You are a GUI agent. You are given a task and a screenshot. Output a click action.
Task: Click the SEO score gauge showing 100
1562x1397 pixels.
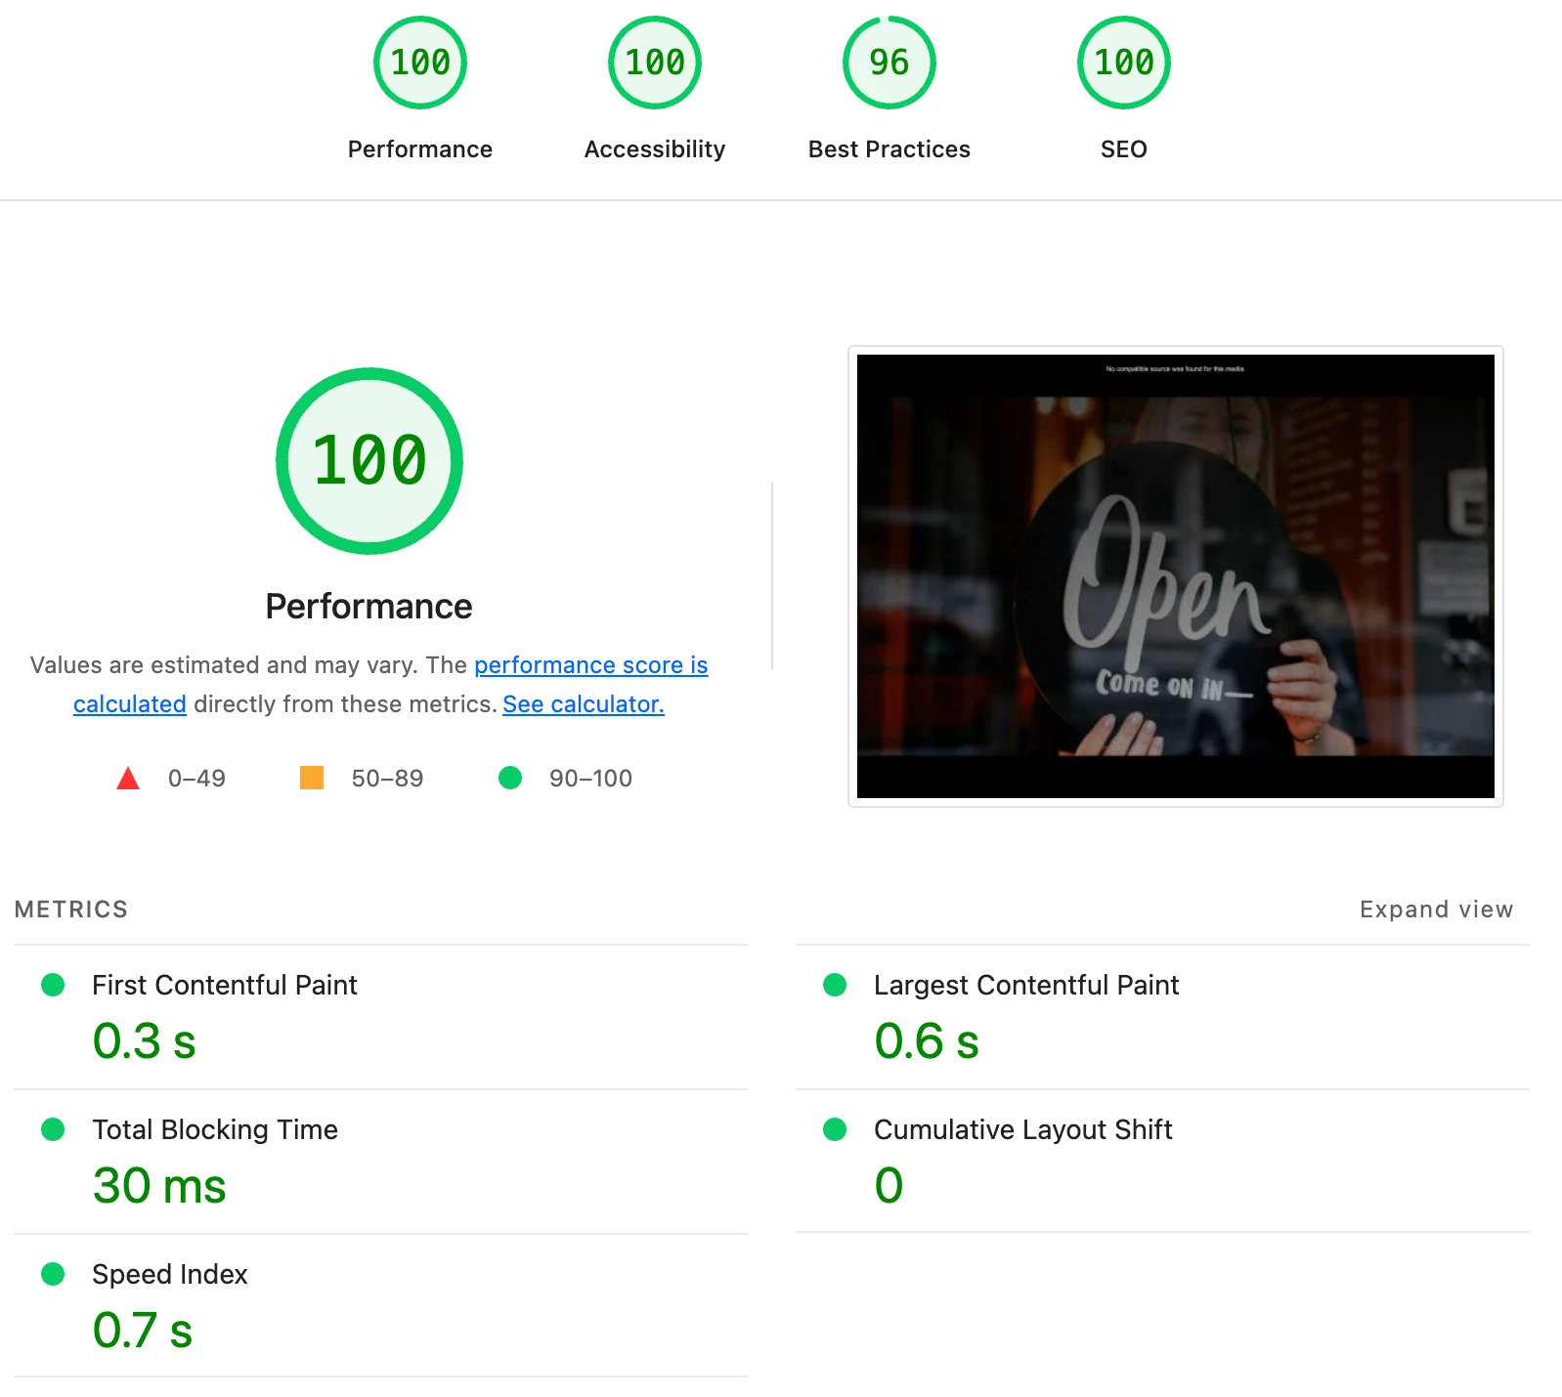click(1124, 63)
